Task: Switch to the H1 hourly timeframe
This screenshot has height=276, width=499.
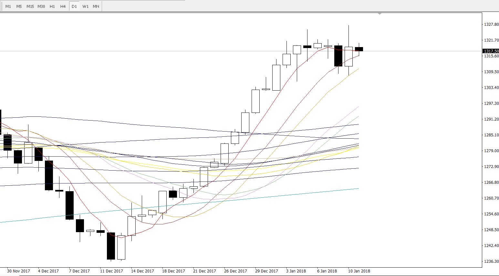Action: 52,6
